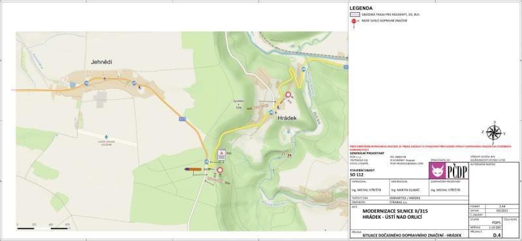Click the map scale bar
This screenshot has height=241, width=522.
coord(42,229)
